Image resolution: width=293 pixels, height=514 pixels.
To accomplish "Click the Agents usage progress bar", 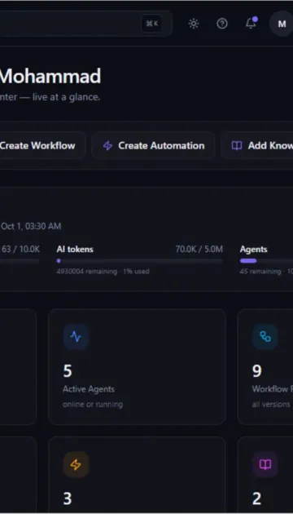I will [x=266, y=261].
